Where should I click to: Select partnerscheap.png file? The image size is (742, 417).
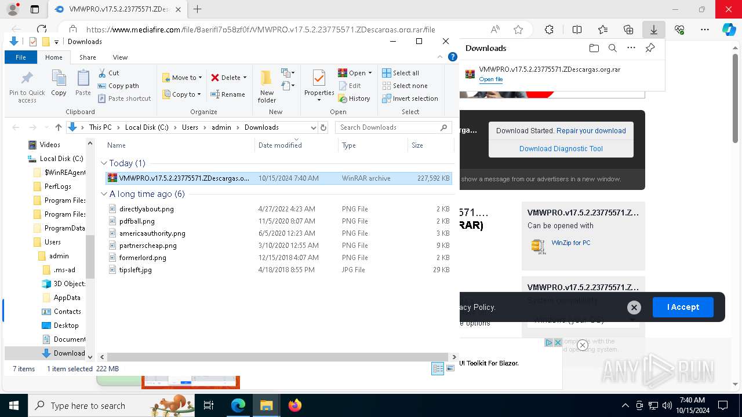[x=148, y=246]
